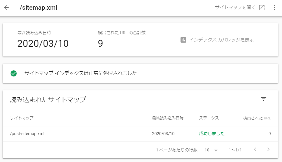The image size is (282, 162).
Task: Sort by the サイトマップ column header
Action: click(x=22, y=118)
